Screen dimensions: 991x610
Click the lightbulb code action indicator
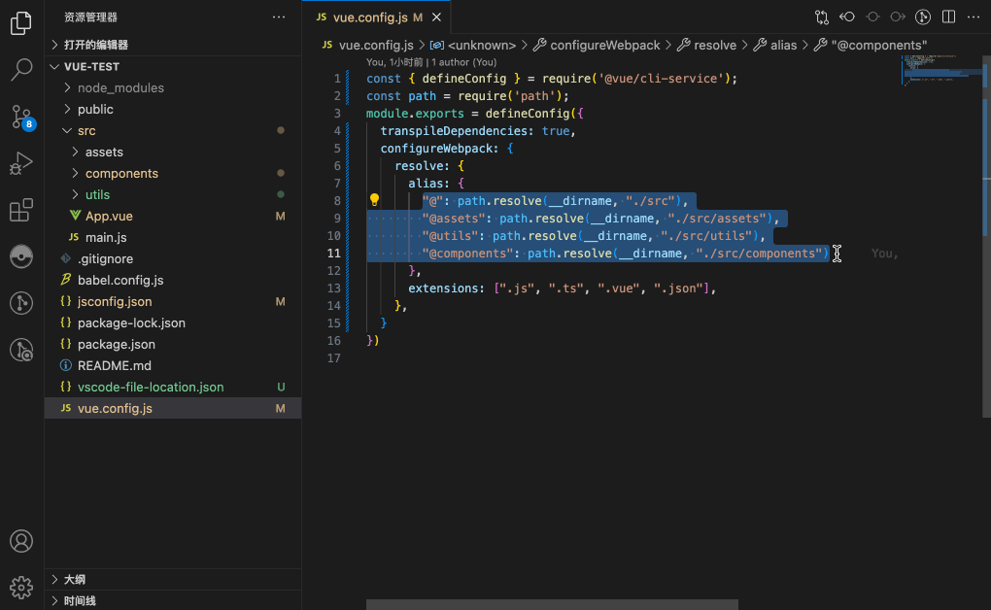(x=374, y=200)
